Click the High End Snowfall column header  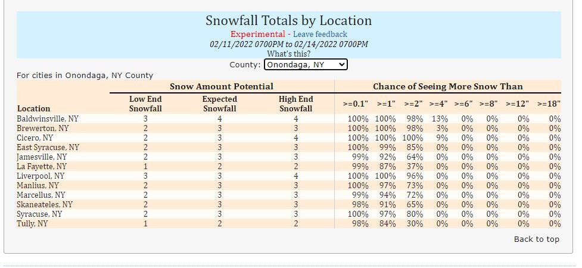296,104
